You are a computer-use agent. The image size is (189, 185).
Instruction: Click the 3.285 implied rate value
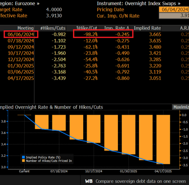[x=155, y=60]
